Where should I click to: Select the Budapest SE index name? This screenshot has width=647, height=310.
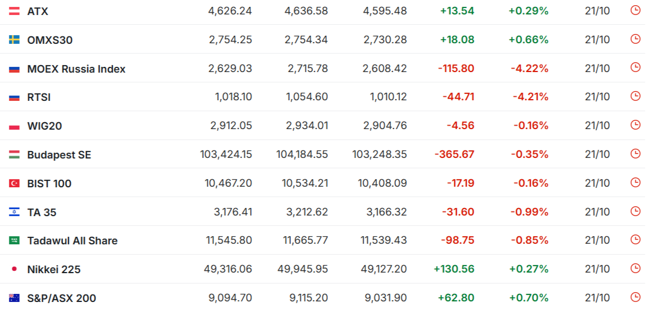click(x=59, y=155)
